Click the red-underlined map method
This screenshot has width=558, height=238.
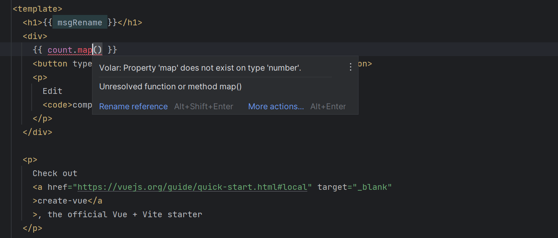click(85, 50)
